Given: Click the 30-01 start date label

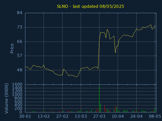Looking at the screenshot, I should point(25,116).
